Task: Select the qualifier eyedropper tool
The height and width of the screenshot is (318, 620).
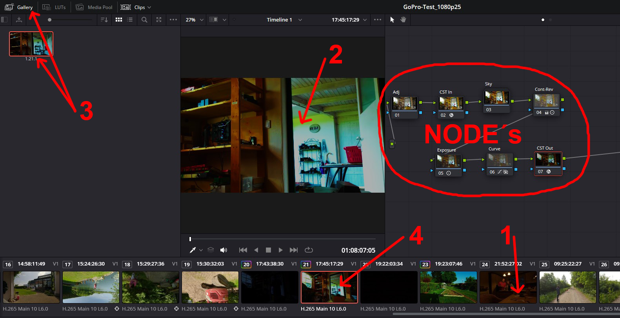Action: tap(193, 250)
